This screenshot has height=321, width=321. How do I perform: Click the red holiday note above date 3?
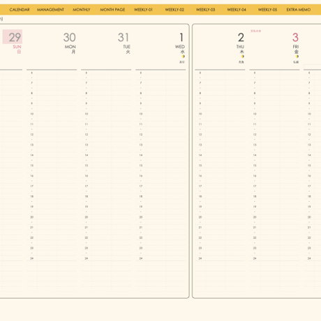point(255,31)
